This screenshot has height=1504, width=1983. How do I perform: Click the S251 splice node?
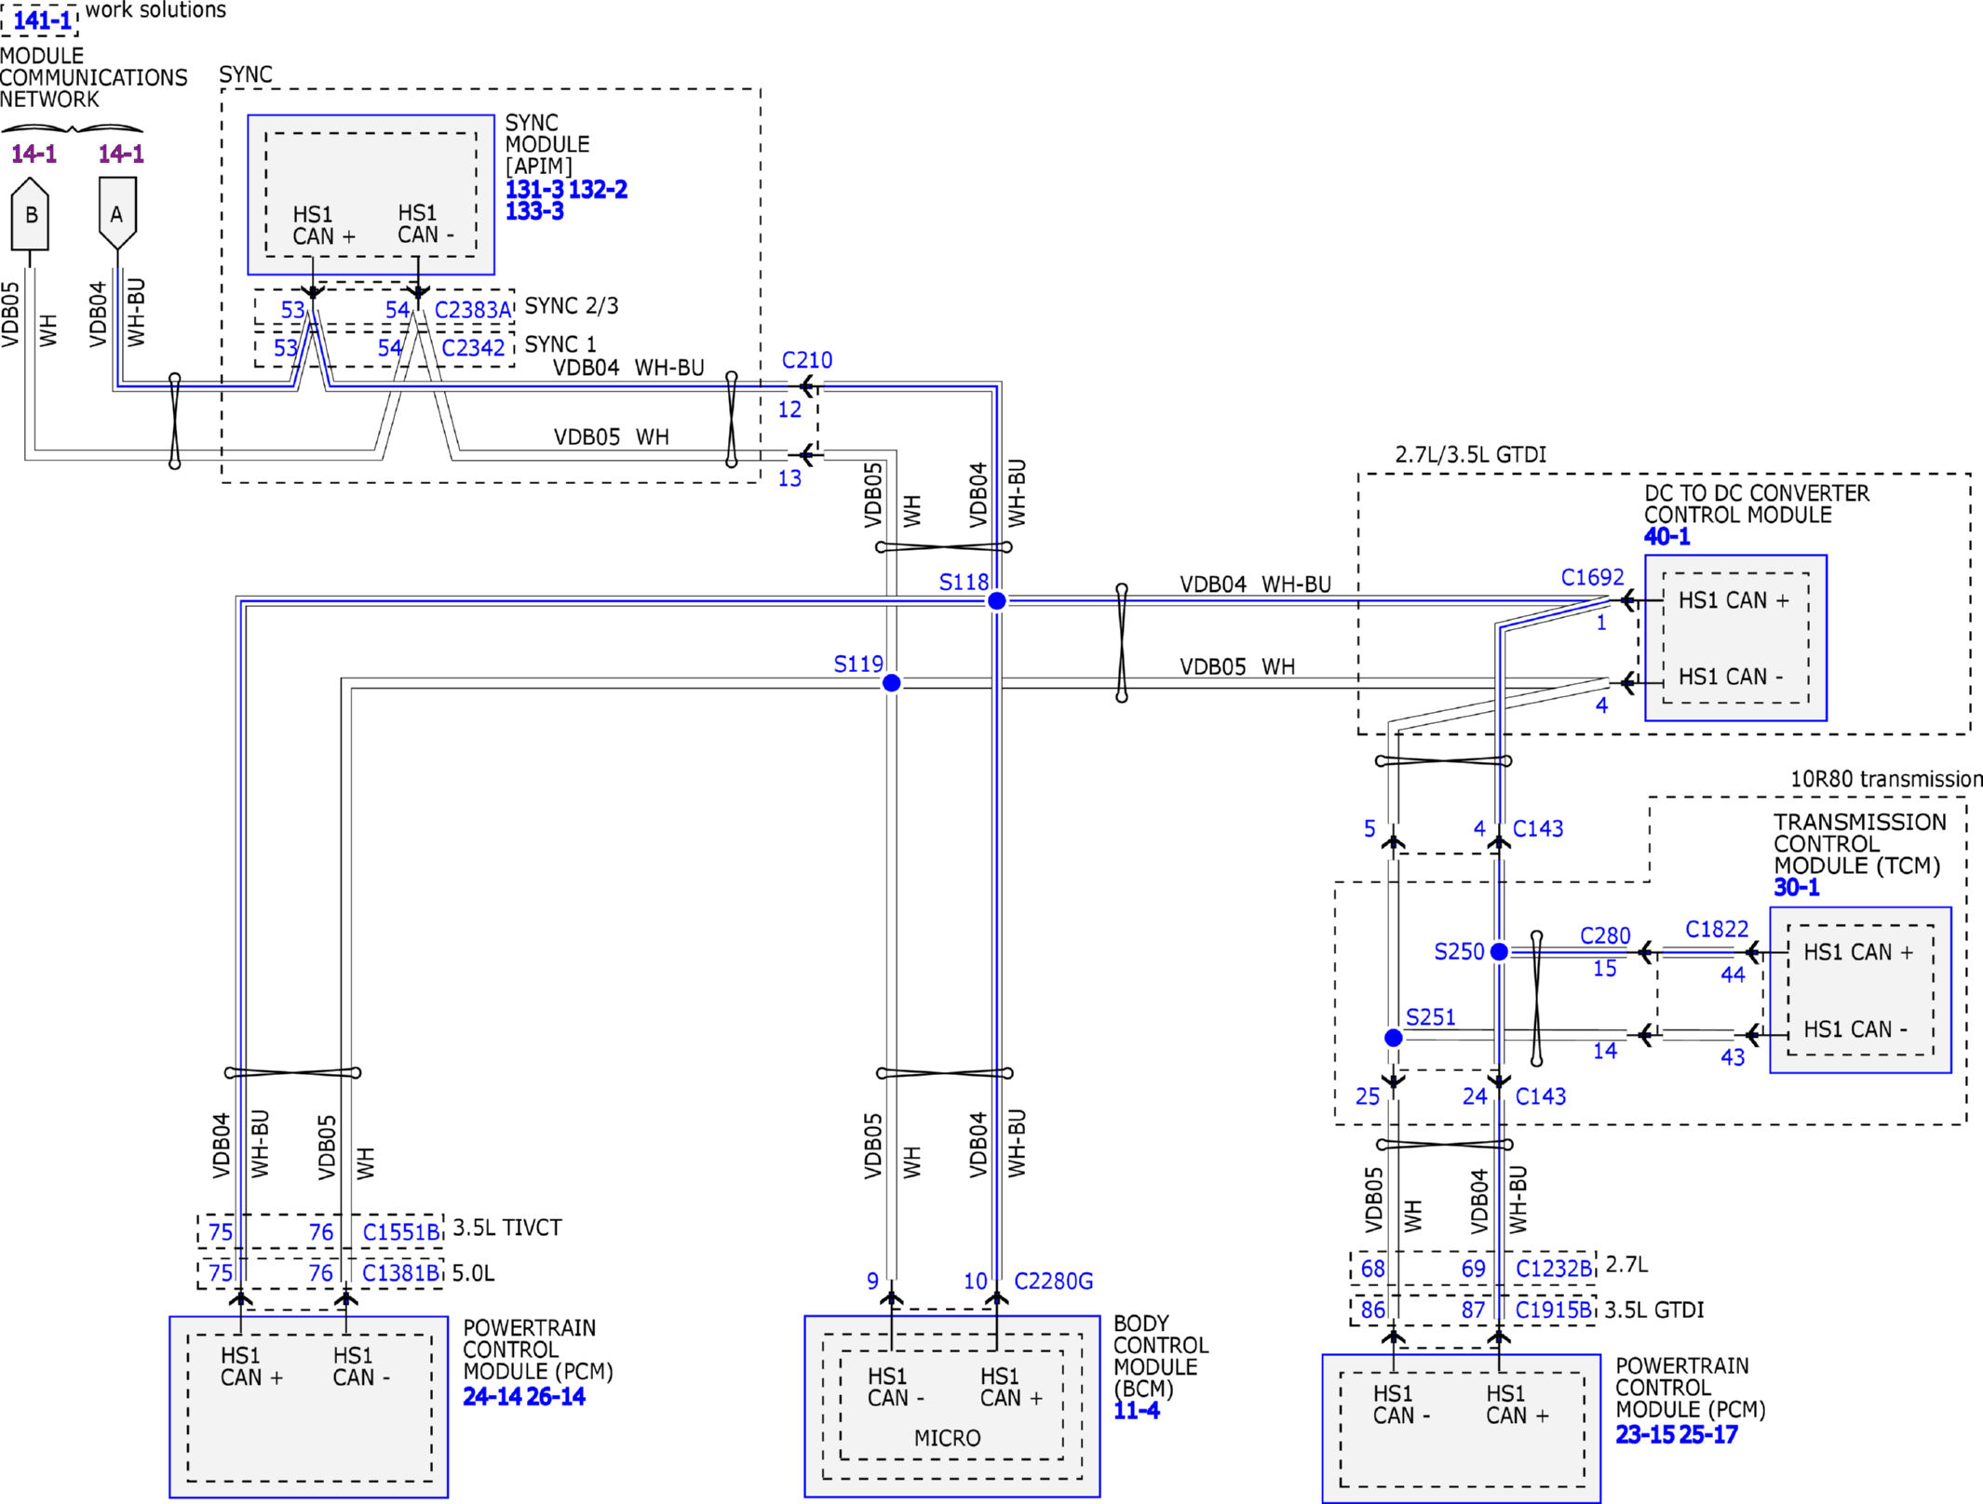click(1394, 1038)
